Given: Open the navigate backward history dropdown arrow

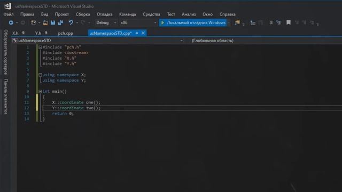Looking at the screenshot, I should (x=17, y=22).
